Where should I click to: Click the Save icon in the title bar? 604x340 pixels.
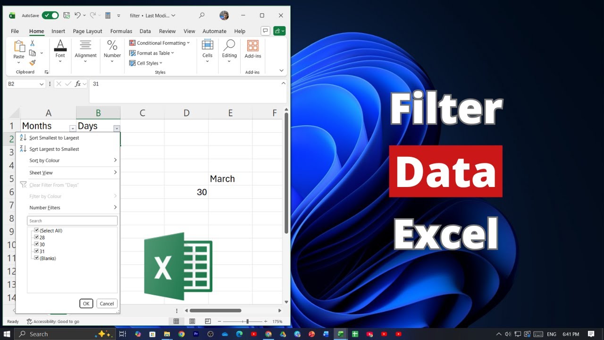67,16
